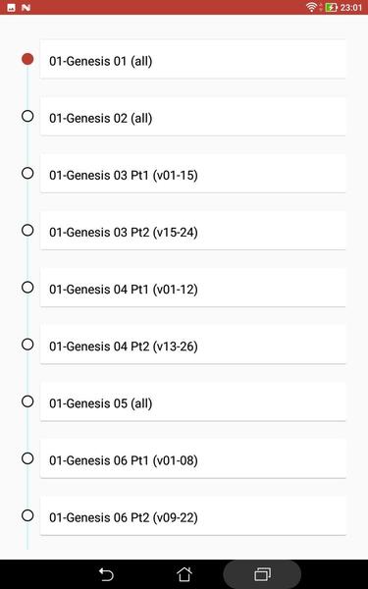This screenshot has height=589, width=368.
Task: Select the circle marker beside Genesis 05 (all)
Action: click(x=27, y=402)
